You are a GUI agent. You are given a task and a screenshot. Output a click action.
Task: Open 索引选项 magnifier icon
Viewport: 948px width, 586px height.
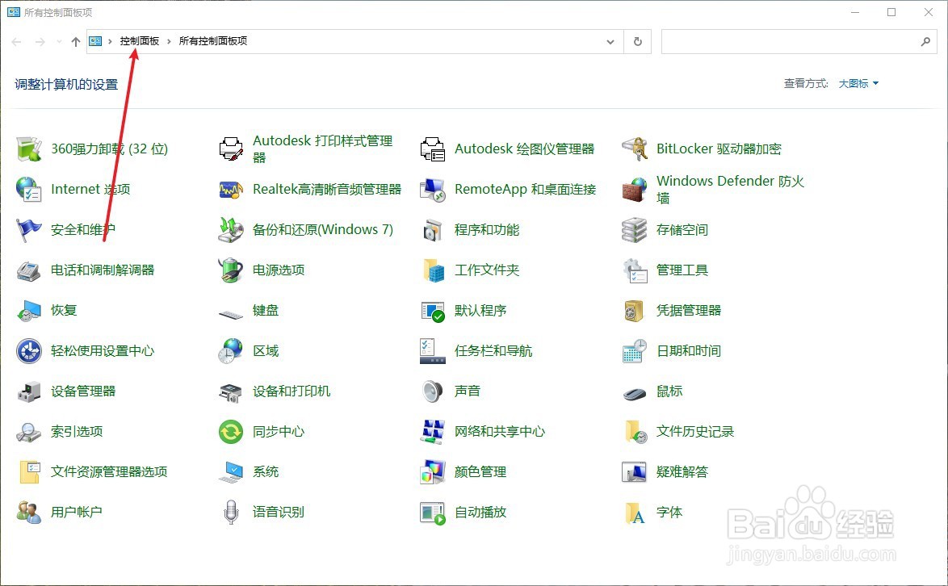click(x=28, y=432)
